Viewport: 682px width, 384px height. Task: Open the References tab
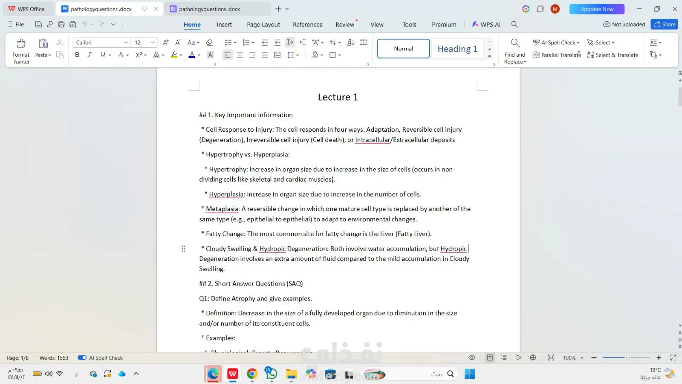(307, 25)
